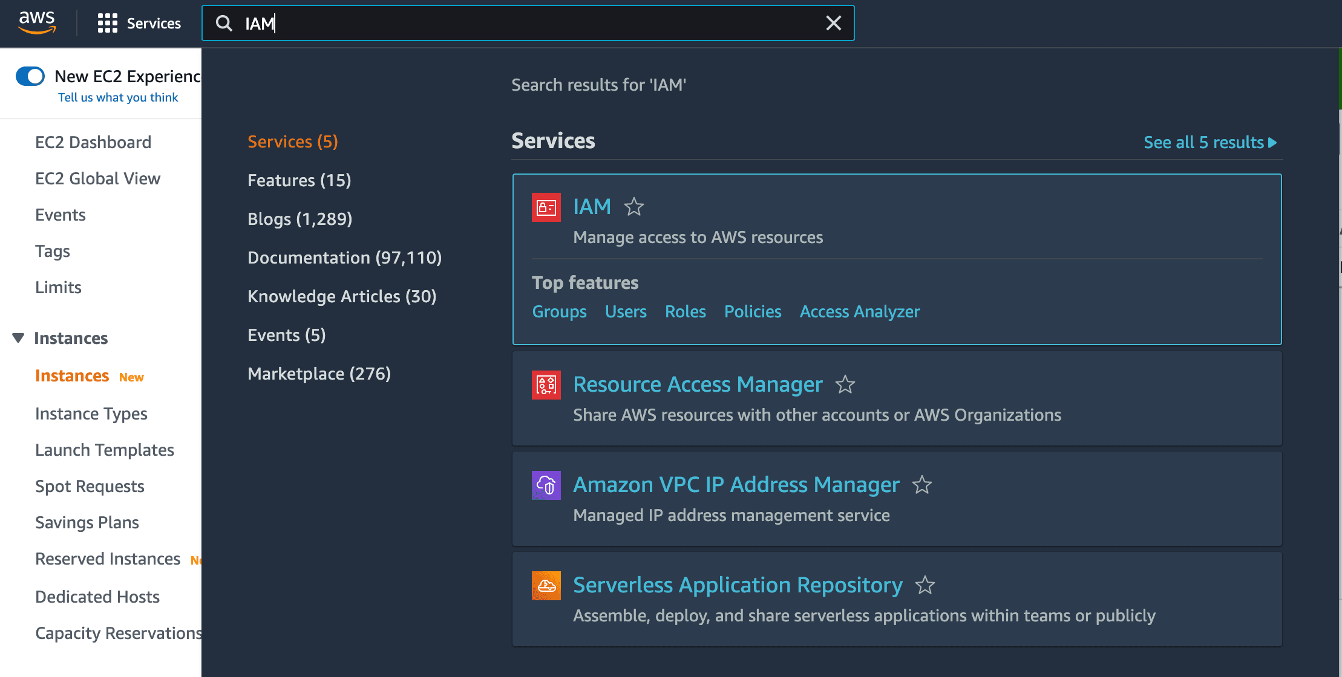Click the Serverless Application Repository icon
1342x677 pixels.
[x=546, y=585]
